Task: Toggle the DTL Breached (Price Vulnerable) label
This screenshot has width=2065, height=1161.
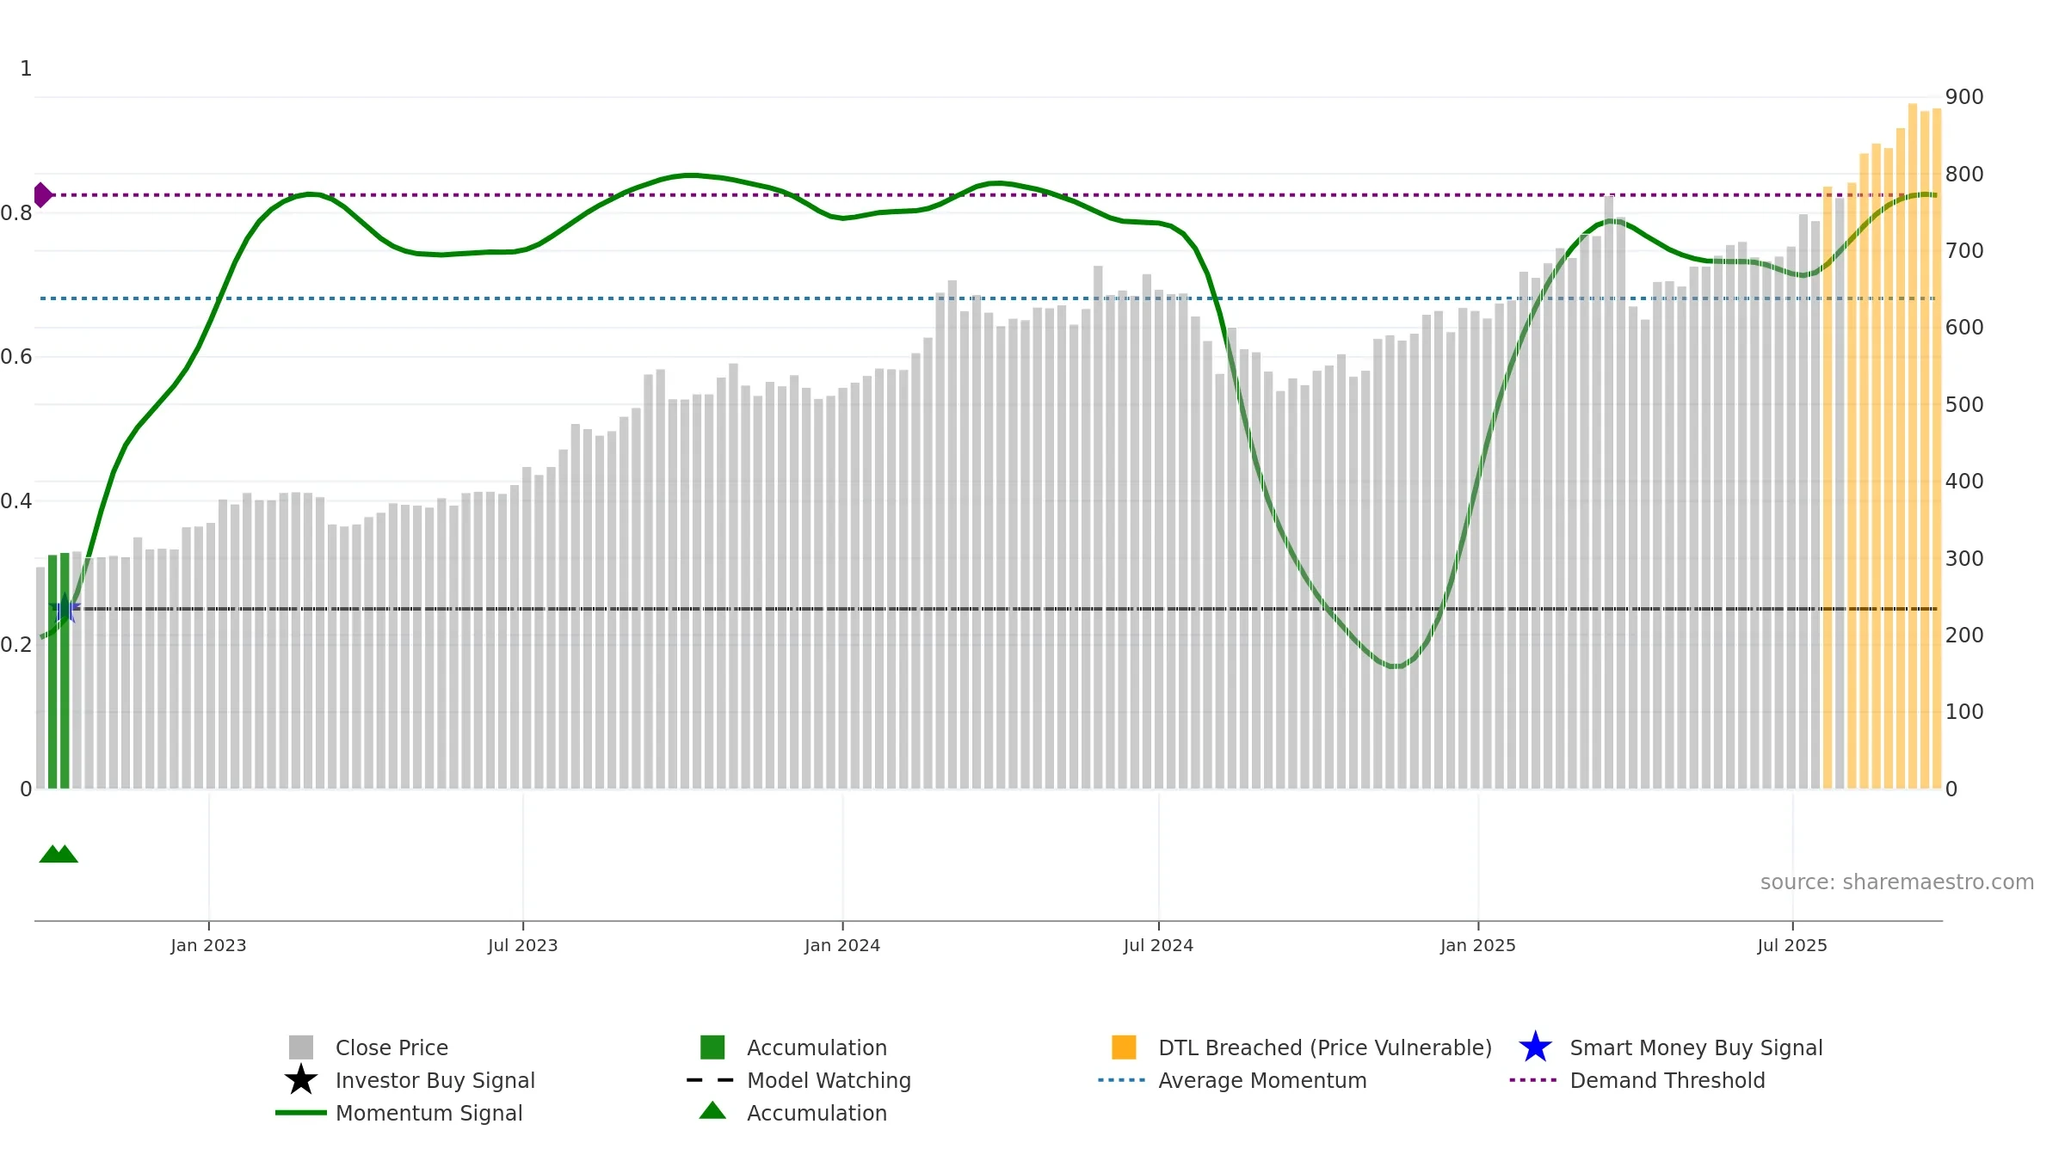Action: click(1325, 1047)
